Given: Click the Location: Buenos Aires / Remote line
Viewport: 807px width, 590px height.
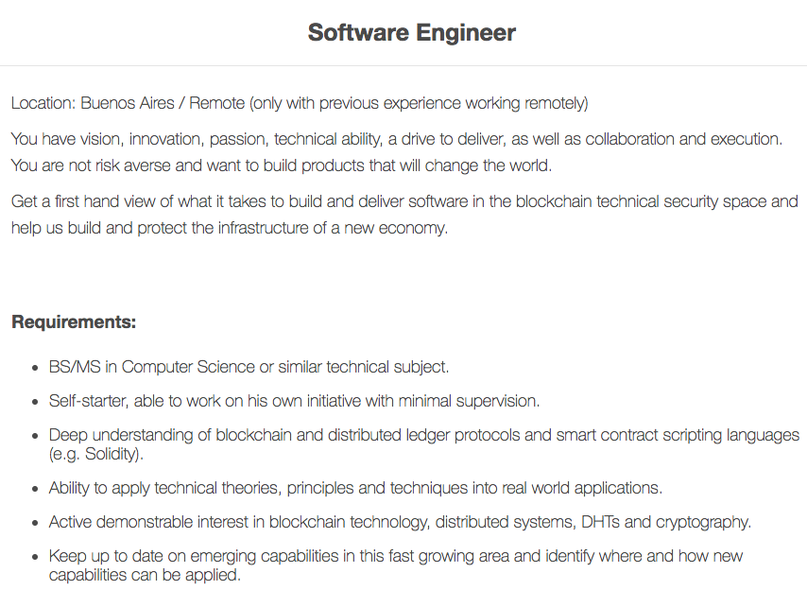Looking at the screenshot, I should coord(300,103).
